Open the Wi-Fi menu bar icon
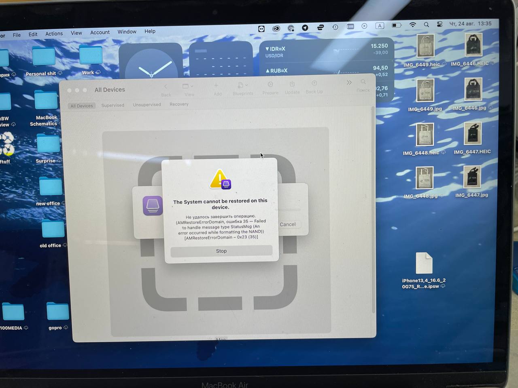This screenshot has width=518, height=388. pyautogui.click(x=413, y=25)
